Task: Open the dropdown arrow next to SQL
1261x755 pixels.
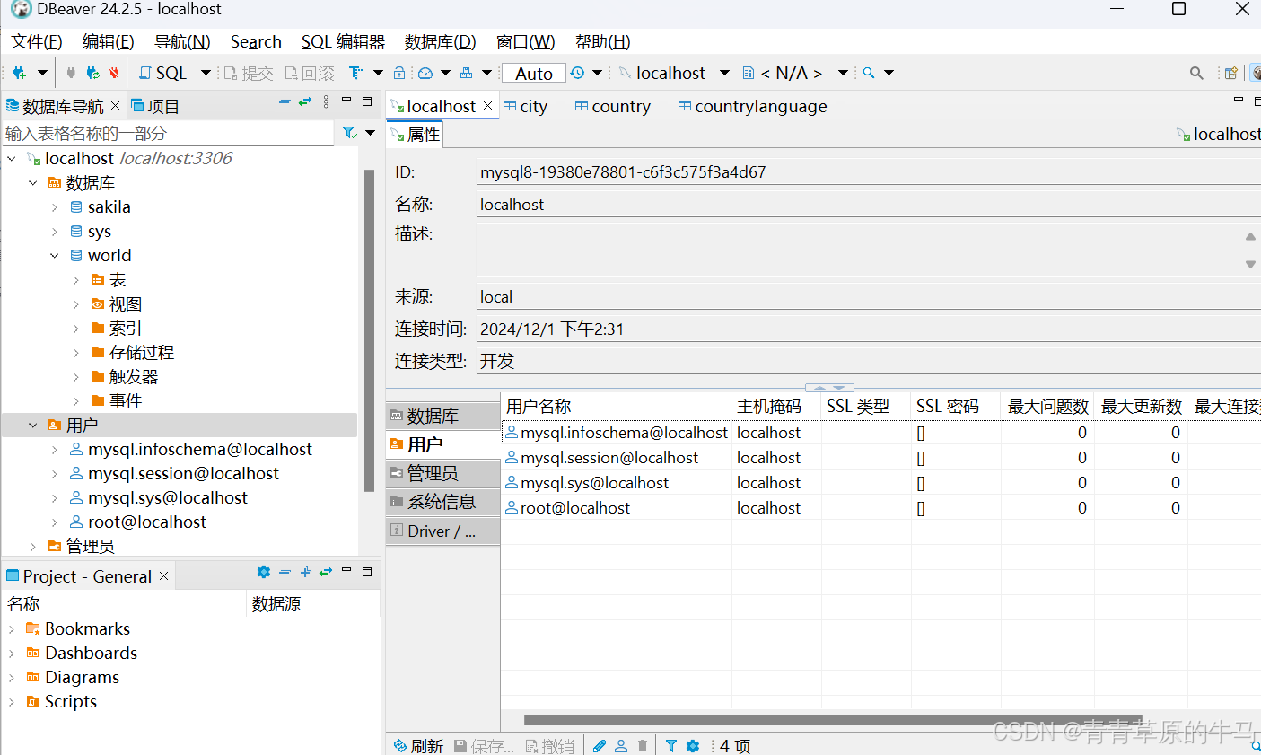Action: pos(206,73)
